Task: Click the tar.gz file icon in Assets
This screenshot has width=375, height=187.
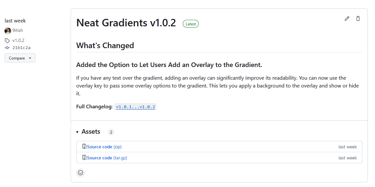Action: 84,158
